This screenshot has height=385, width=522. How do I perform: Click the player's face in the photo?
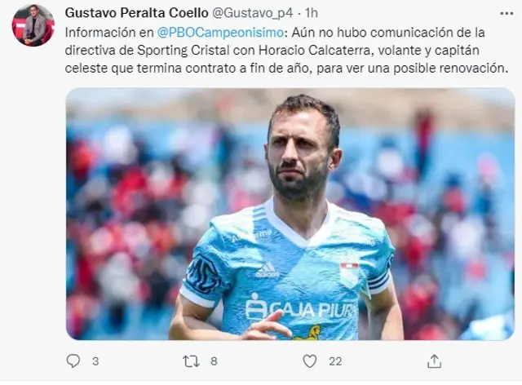(x=299, y=152)
